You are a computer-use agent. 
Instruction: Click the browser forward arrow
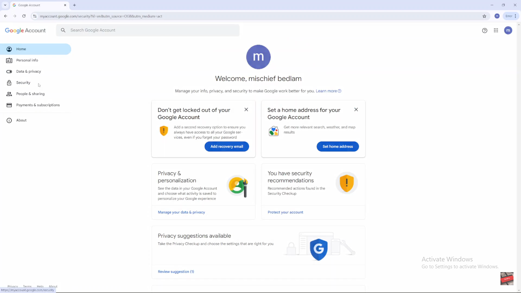15,16
